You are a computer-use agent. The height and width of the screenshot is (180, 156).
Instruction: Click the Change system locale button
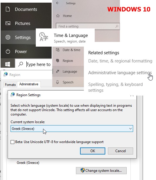tap(101, 171)
